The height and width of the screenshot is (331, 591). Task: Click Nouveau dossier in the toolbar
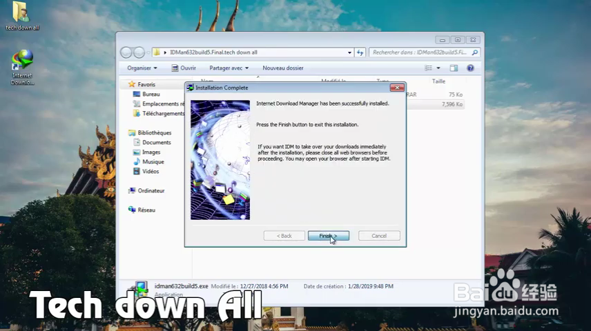click(282, 68)
